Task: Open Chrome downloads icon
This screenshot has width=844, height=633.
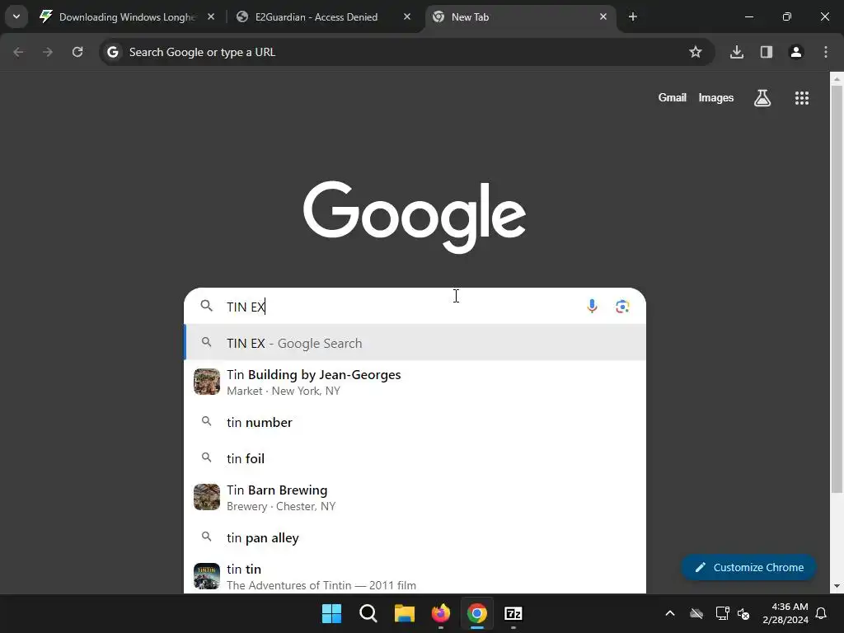Action: (737, 52)
